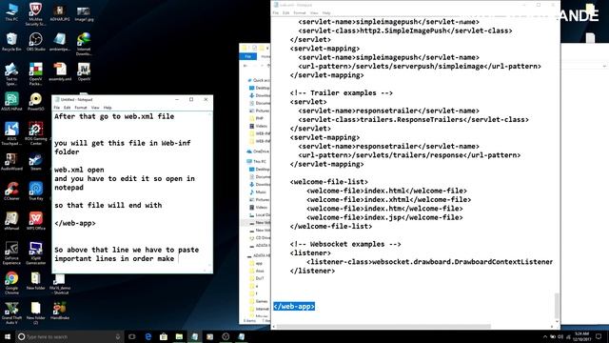Open the taskbar clock and date
Image resolution: width=609 pixels, height=343 pixels.
pyautogui.click(x=581, y=336)
